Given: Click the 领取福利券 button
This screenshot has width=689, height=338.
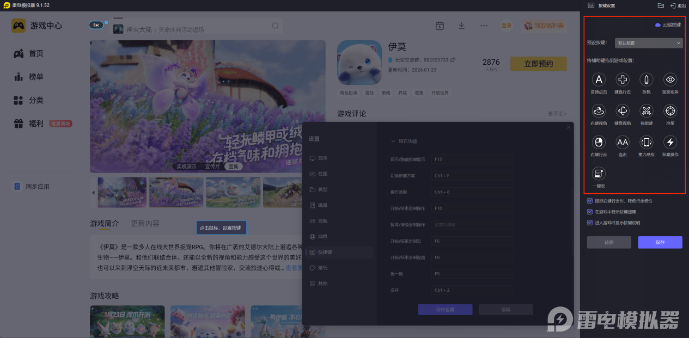Looking at the screenshot, I should [x=544, y=26].
